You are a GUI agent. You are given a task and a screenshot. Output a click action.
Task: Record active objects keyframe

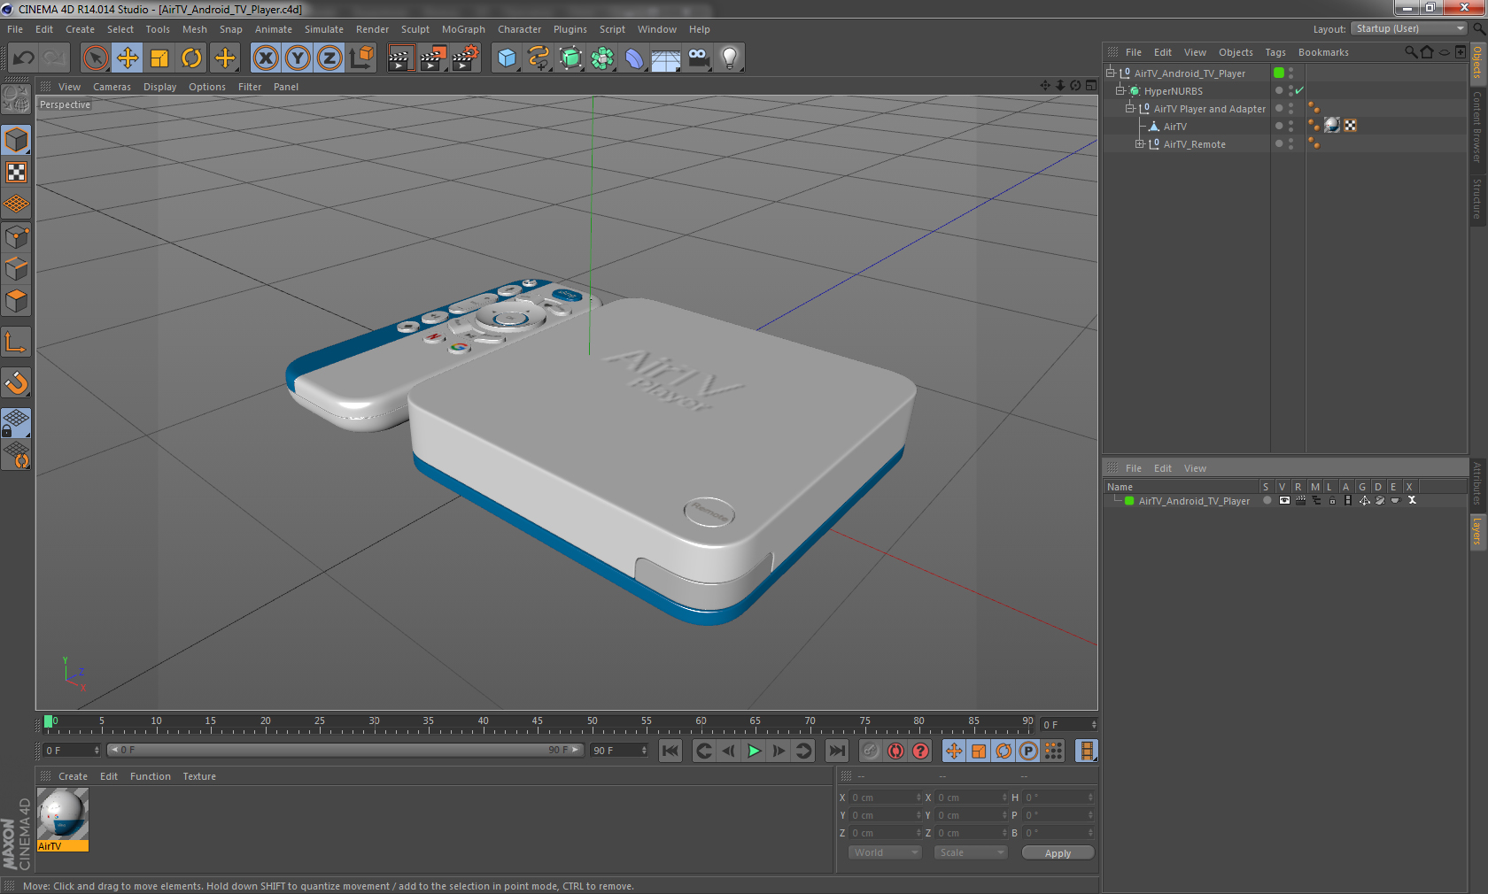pyautogui.click(x=871, y=751)
